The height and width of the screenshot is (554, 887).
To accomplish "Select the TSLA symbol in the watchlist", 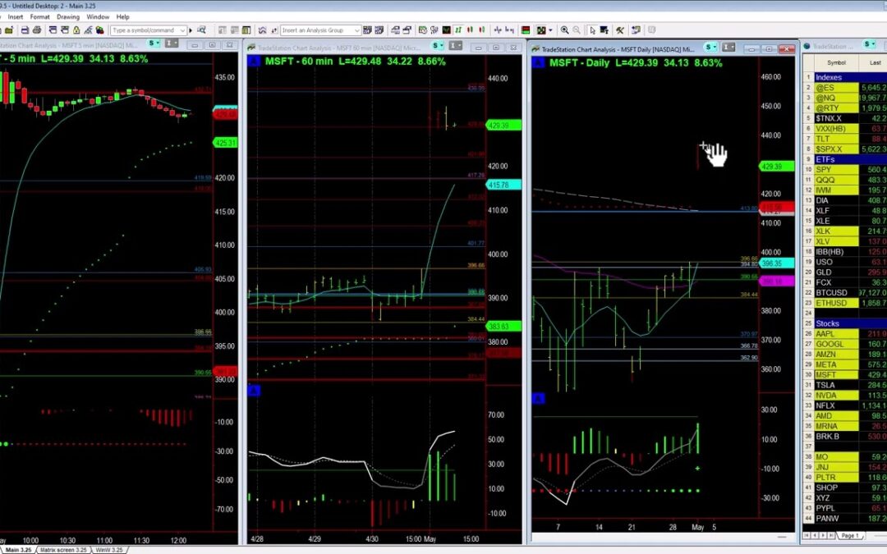I will [836, 385].
